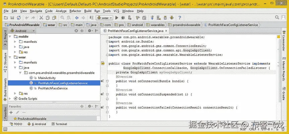Click the Debug bug icon
This screenshot has width=289, height=134.
click(x=123, y=18)
